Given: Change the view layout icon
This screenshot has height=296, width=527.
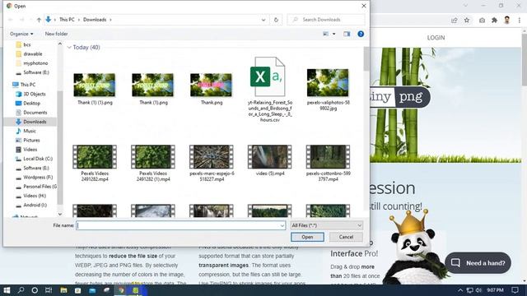Looking at the screenshot, I should tap(326, 34).
